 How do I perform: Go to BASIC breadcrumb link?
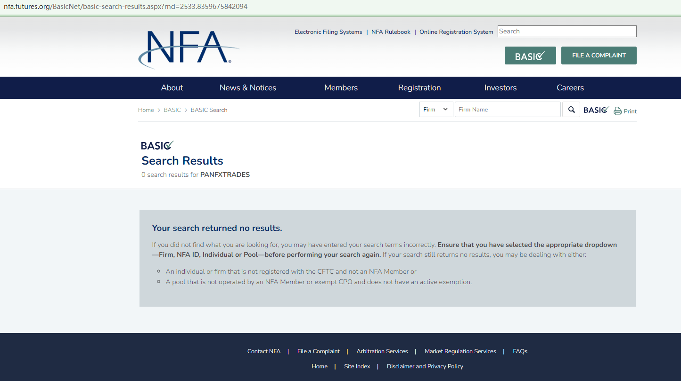click(x=172, y=110)
